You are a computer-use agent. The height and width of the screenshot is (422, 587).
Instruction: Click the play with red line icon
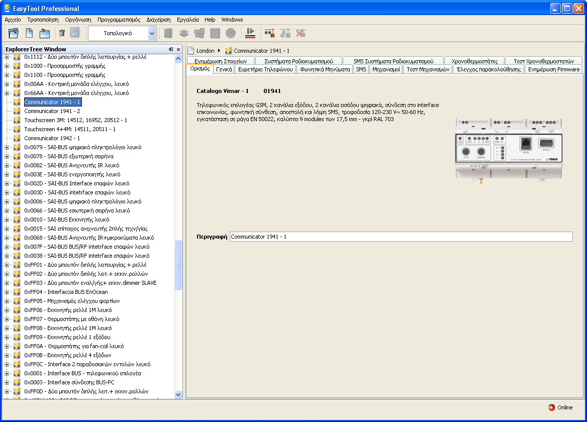click(x=250, y=33)
